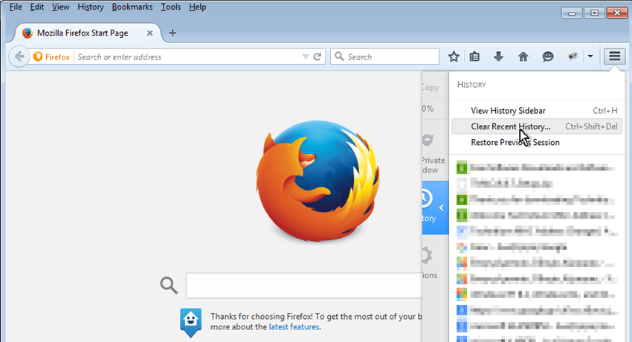
Task: Click the magnifier icon in the search box
Action: pyautogui.click(x=339, y=57)
